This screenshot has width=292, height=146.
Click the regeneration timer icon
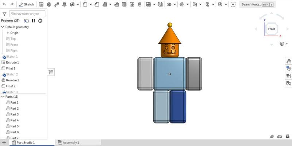point(40,21)
